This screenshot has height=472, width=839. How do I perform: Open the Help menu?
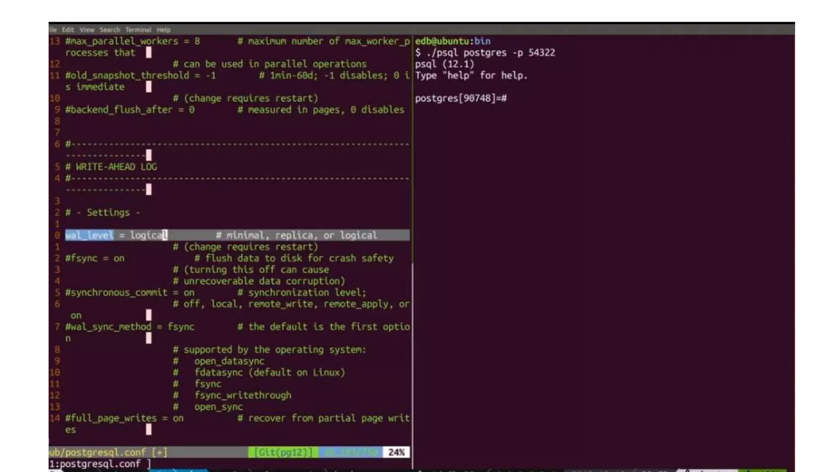(163, 30)
